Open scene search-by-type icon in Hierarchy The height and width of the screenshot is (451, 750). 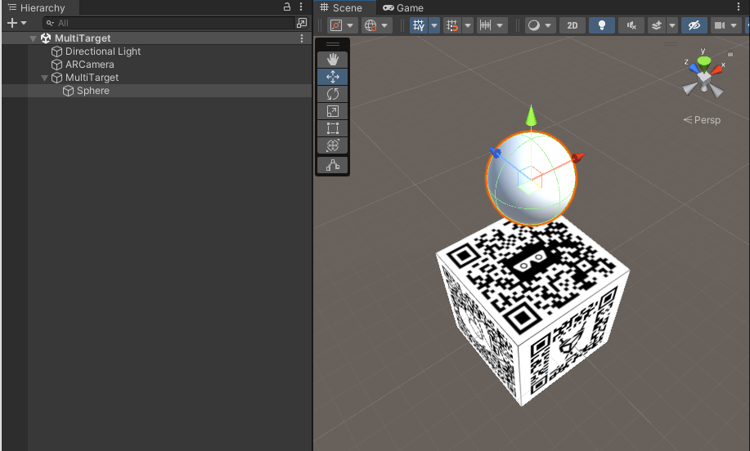tap(302, 22)
